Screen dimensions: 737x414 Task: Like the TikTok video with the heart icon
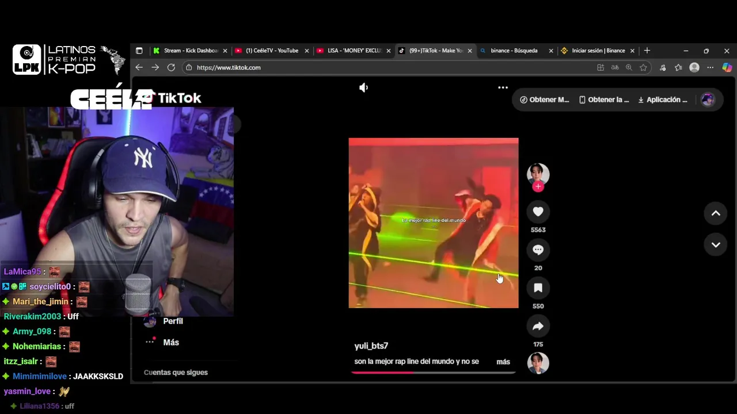[538, 212]
